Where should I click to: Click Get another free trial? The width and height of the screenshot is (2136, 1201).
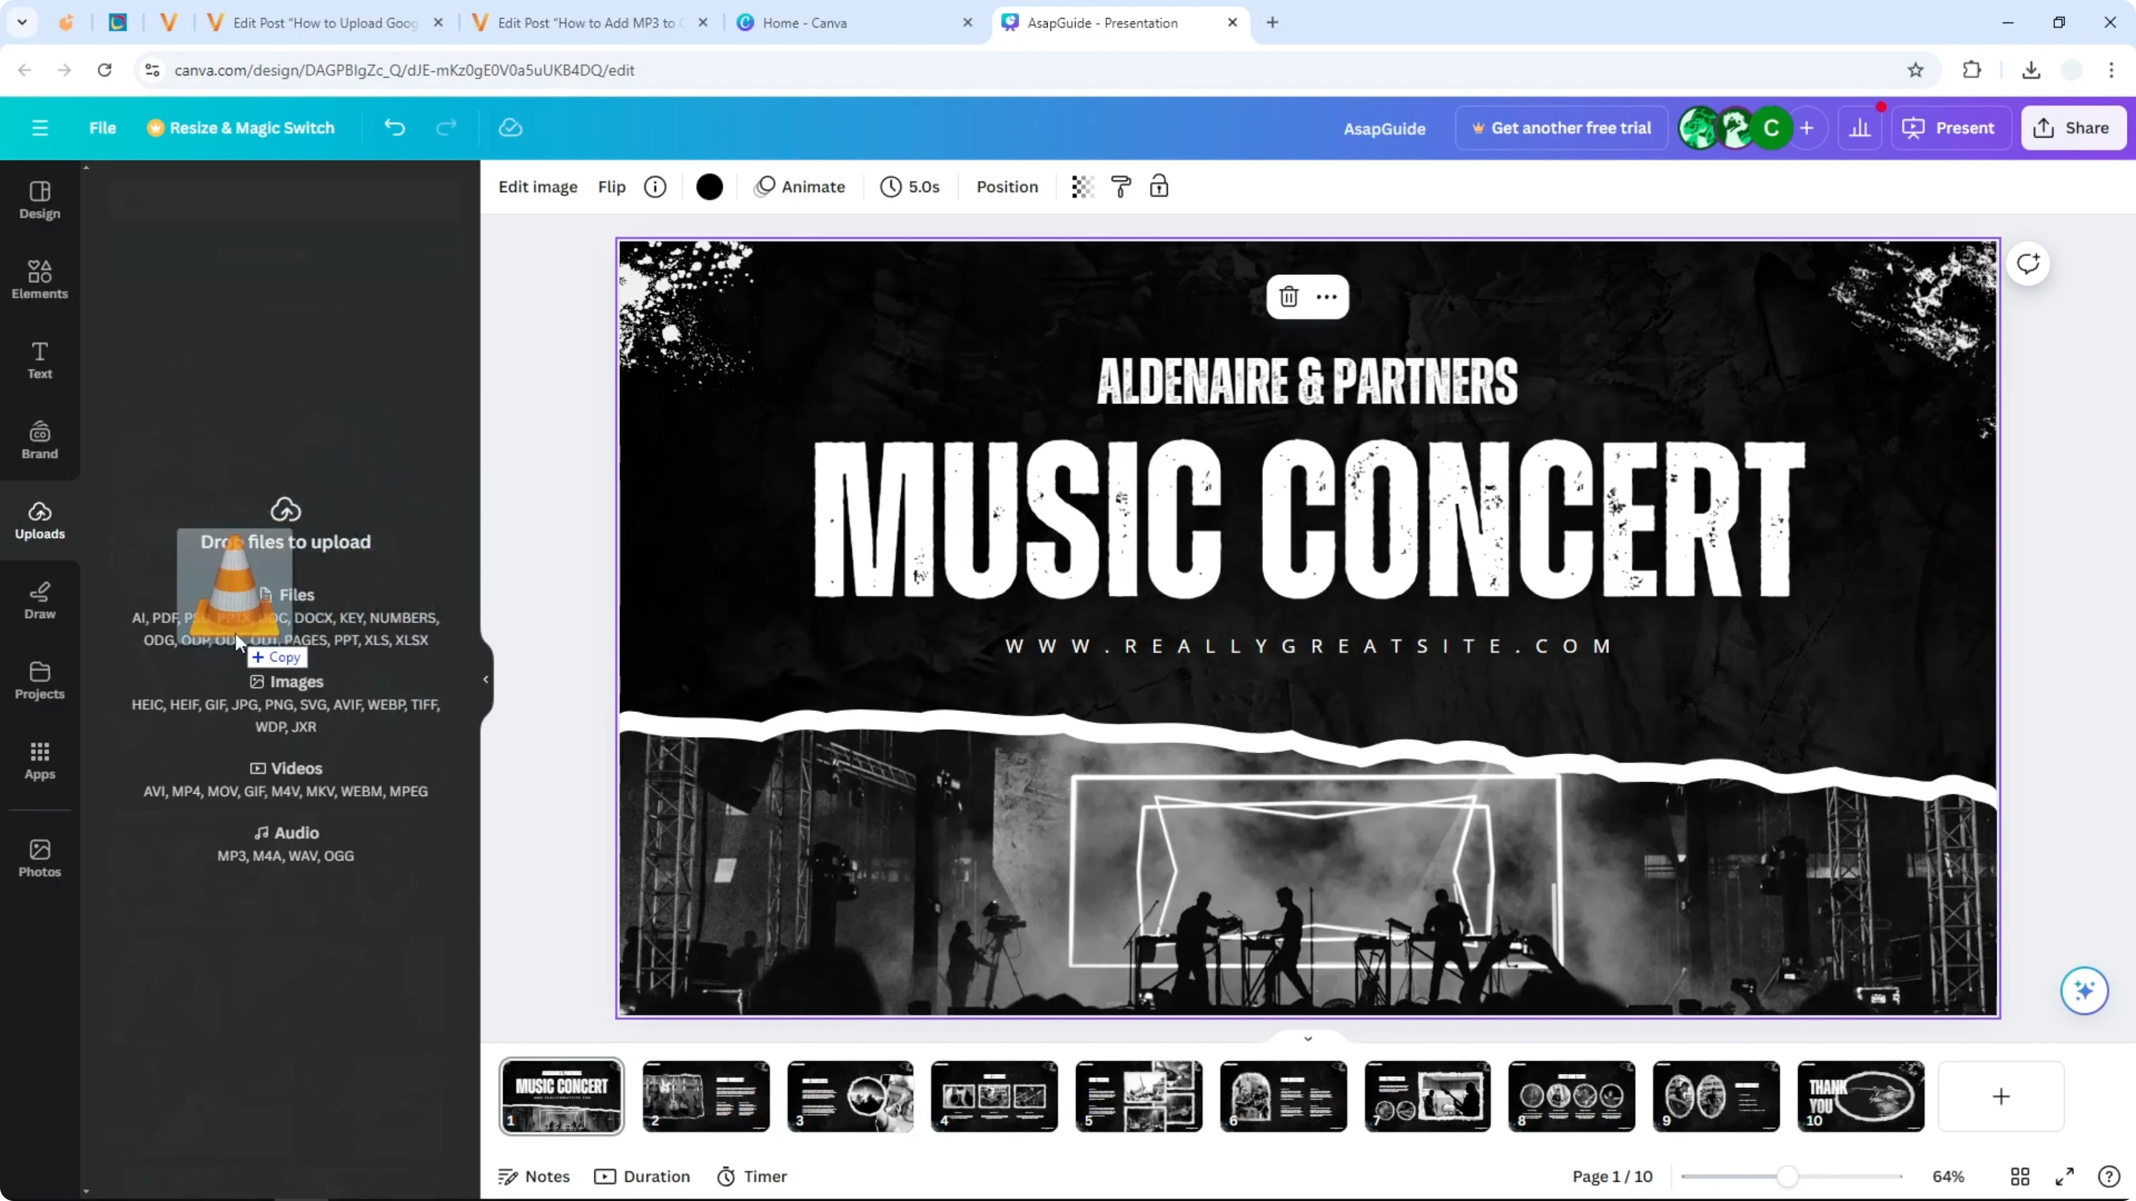(1561, 128)
